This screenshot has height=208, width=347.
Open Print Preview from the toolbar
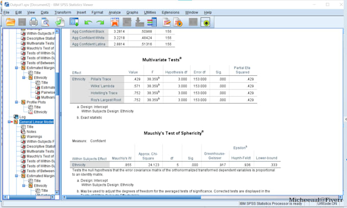point(45,22)
